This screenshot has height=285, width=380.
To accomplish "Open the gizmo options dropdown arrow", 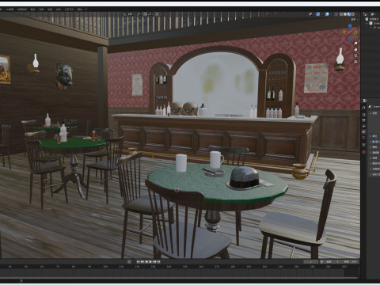I will pyautogui.click(x=321, y=14).
